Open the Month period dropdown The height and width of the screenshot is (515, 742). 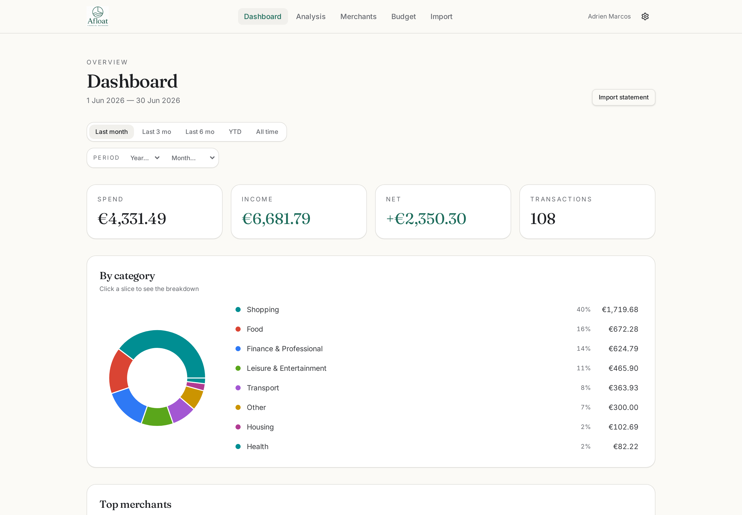pyautogui.click(x=193, y=158)
